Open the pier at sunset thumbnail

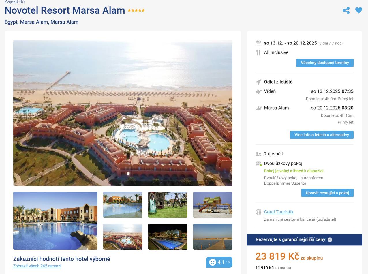[x=213, y=237]
